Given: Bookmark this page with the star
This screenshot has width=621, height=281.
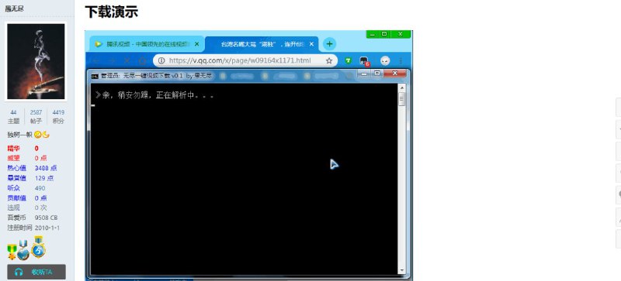Looking at the screenshot, I should tap(328, 60).
